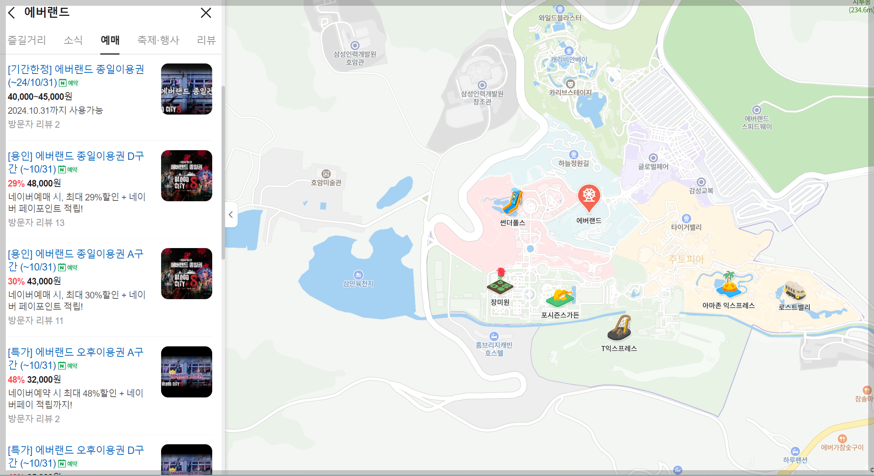The width and height of the screenshot is (874, 476).
Task: Open [용인] 에버랜드 종일이용권 D구간 link
Action: click(x=76, y=162)
